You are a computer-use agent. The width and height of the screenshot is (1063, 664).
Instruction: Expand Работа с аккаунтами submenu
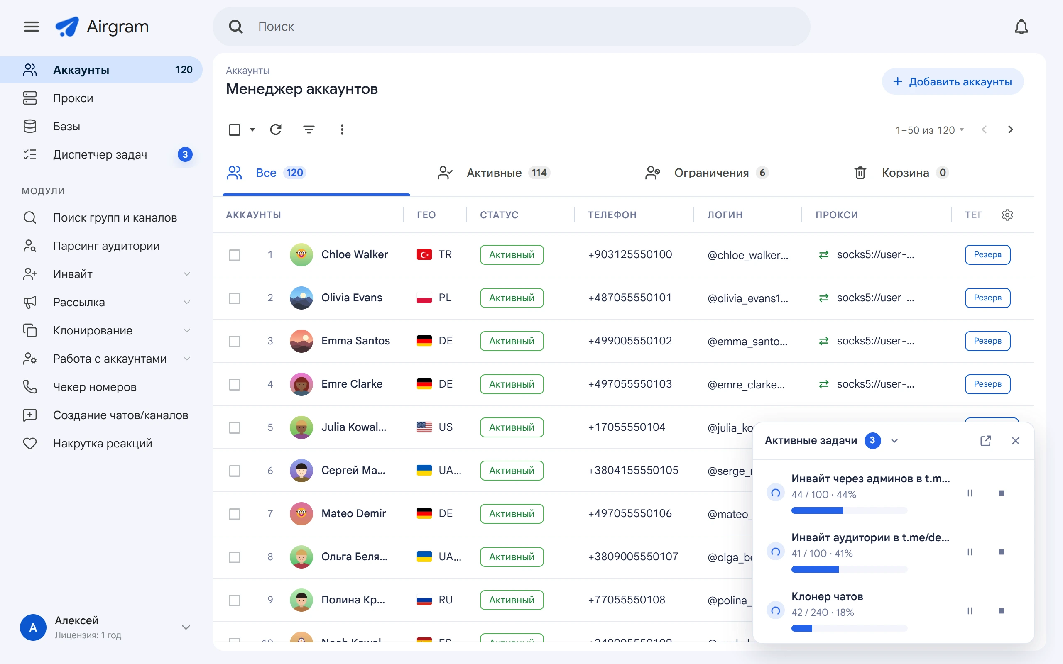click(x=187, y=359)
